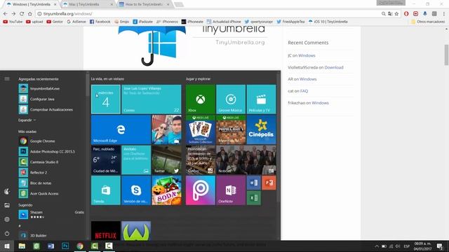Viewport: 449px width, 252px height.
Task: Open the OneNote tile
Action: coord(231,190)
